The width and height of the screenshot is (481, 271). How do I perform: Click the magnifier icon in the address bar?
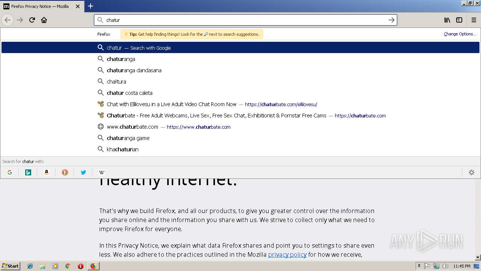point(100,20)
